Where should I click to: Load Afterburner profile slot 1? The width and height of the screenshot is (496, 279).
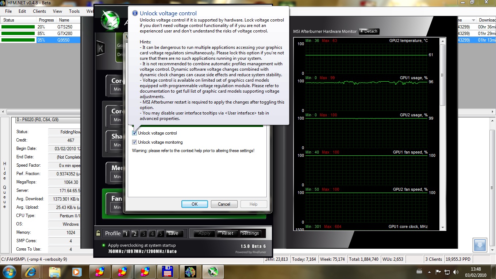coord(126,234)
